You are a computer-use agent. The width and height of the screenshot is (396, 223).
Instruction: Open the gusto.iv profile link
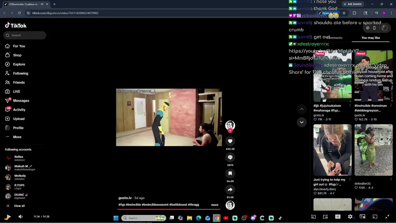[125, 198]
